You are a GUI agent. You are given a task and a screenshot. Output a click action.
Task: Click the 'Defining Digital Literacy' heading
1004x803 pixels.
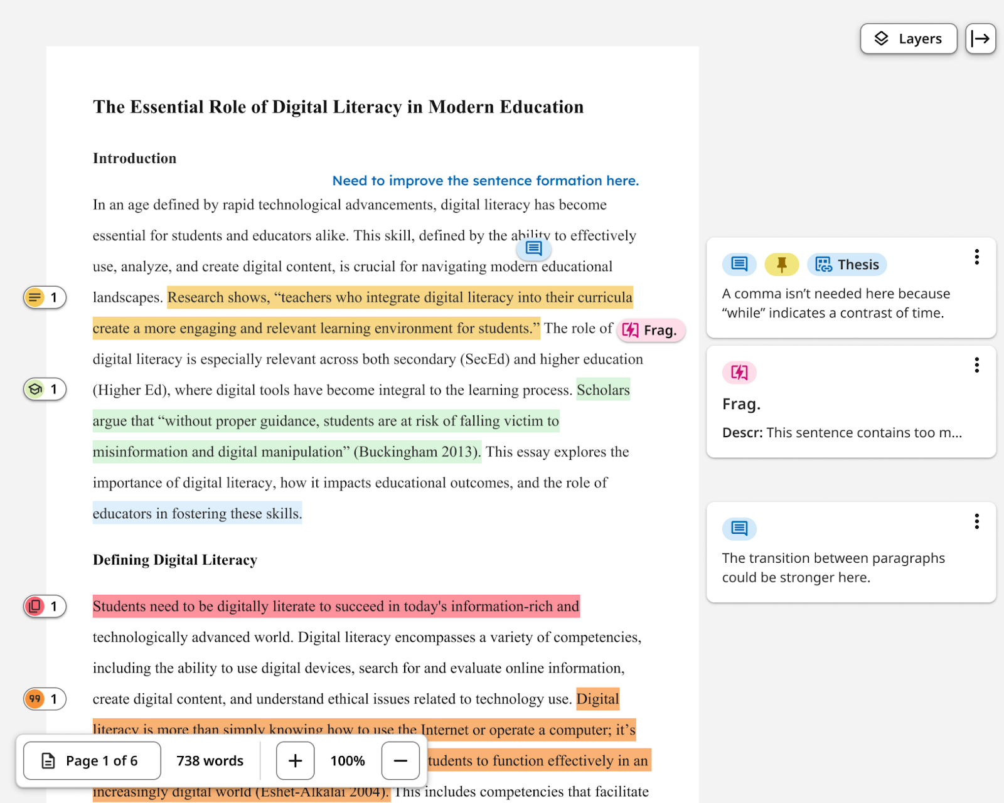point(175,560)
